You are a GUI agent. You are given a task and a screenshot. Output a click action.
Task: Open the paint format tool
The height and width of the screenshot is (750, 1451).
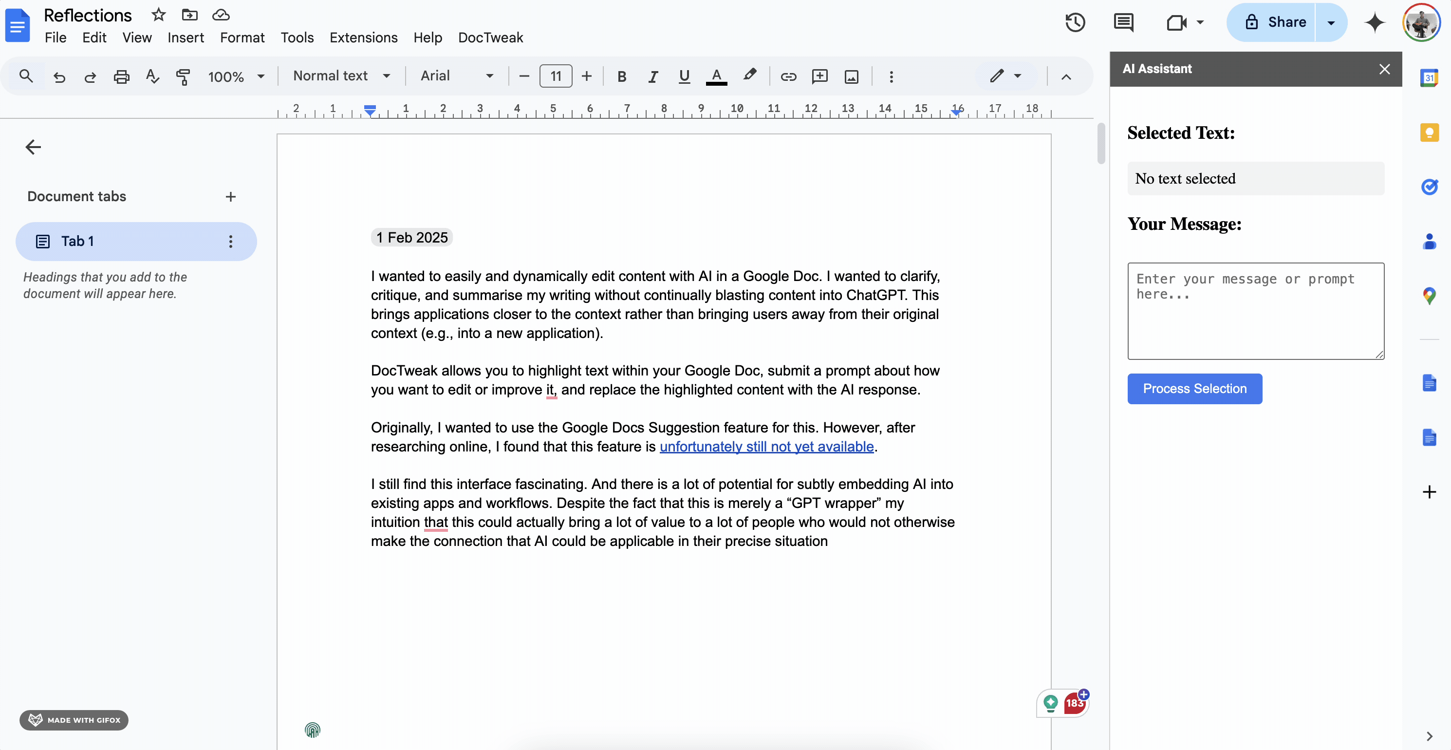(x=183, y=77)
